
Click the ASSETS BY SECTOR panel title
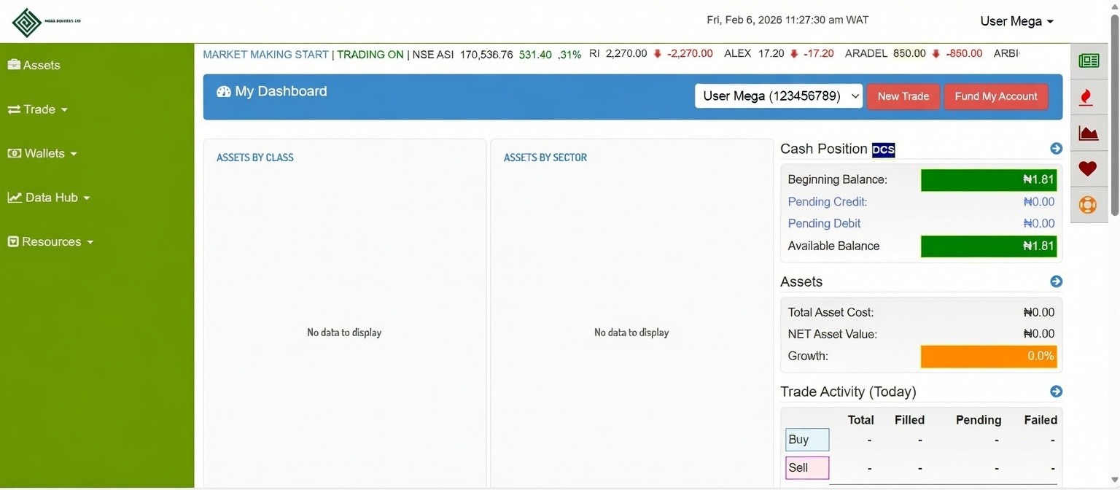[545, 157]
